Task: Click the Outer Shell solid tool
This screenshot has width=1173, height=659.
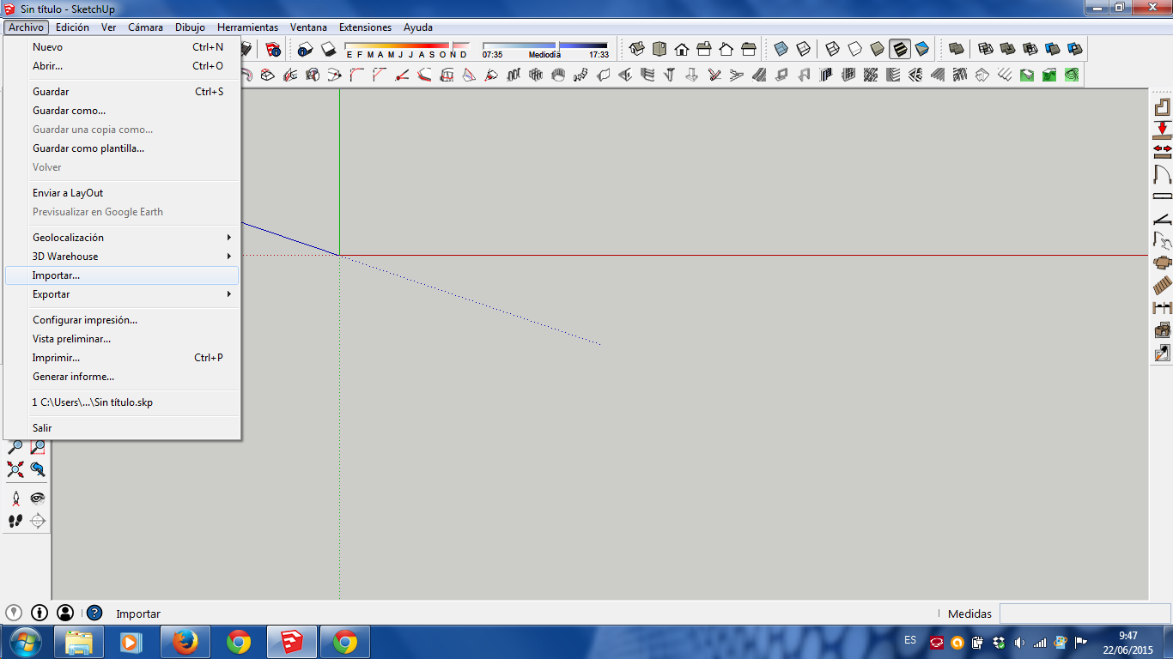Action: [956, 49]
